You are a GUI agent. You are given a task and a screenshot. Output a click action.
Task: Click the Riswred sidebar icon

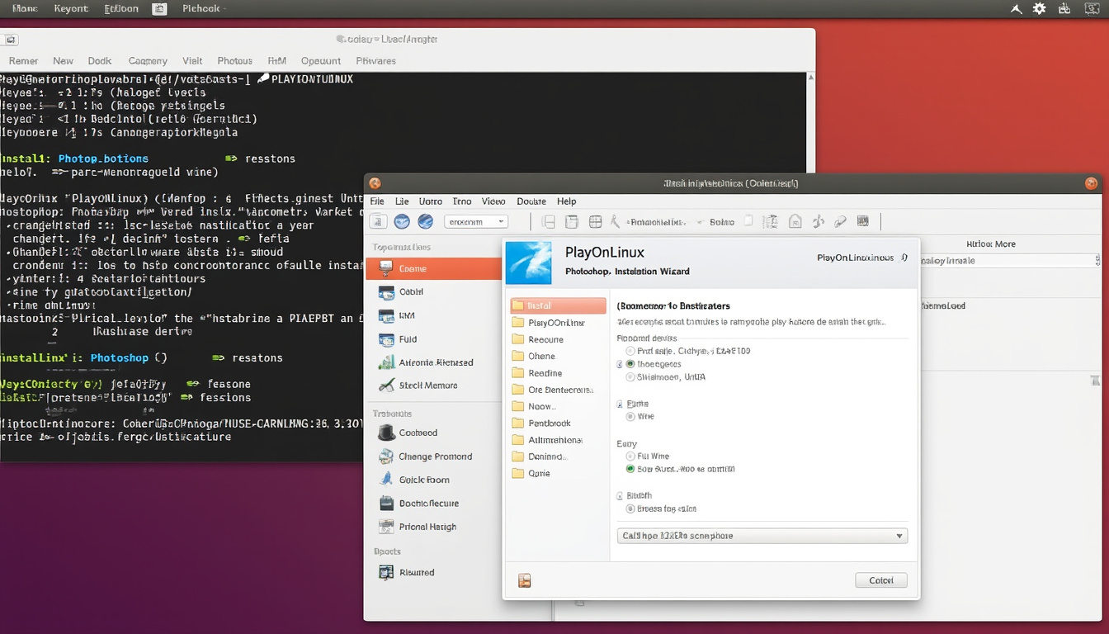(x=386, y=571)
